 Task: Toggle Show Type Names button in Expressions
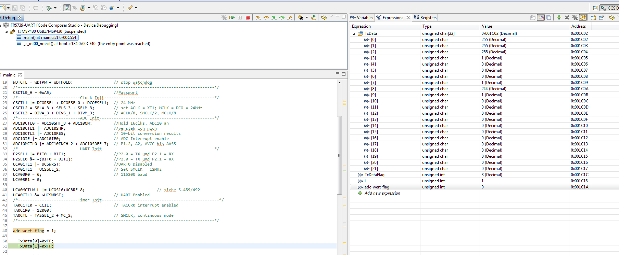(x=533, y=17)
